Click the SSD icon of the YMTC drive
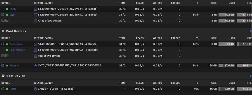Screen dimensions: 252x95 (35, 65)
